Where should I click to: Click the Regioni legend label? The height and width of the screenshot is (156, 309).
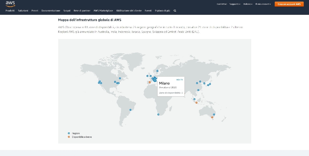click(x=76, y=133)
